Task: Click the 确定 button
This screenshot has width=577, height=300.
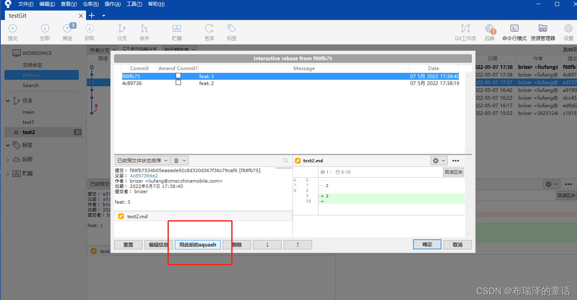Action: click(427, 245)
